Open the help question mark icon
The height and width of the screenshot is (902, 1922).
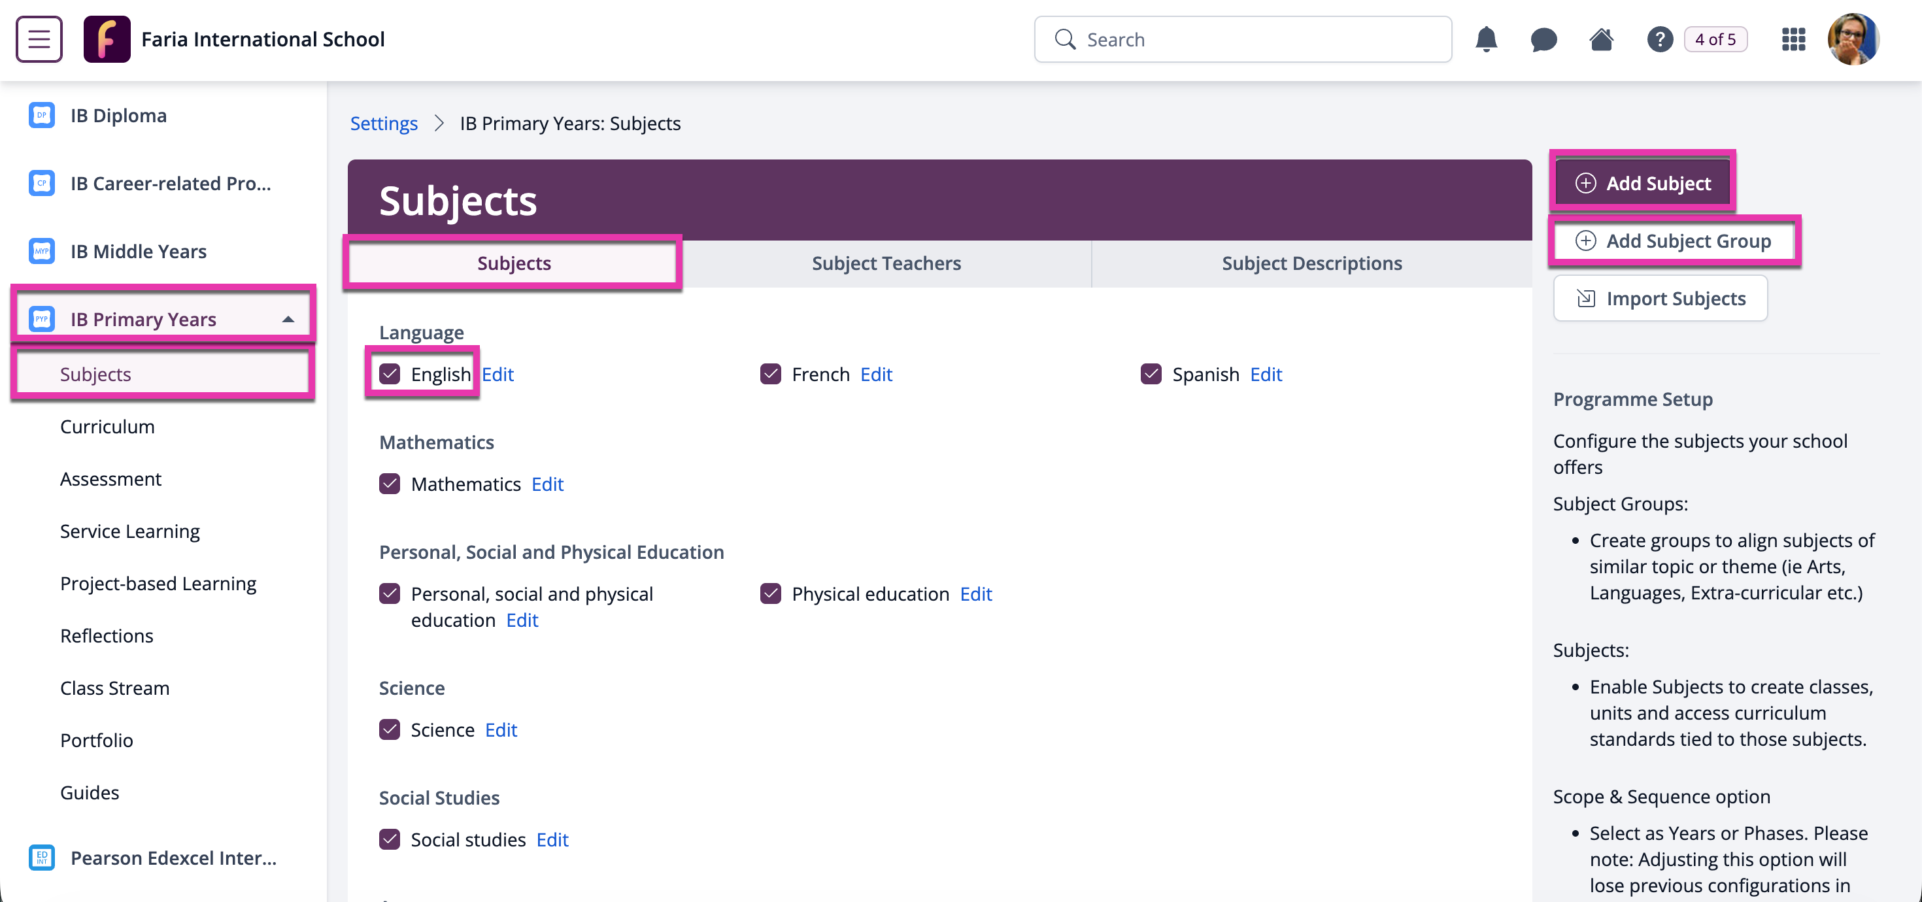(x=1659, y=39)
